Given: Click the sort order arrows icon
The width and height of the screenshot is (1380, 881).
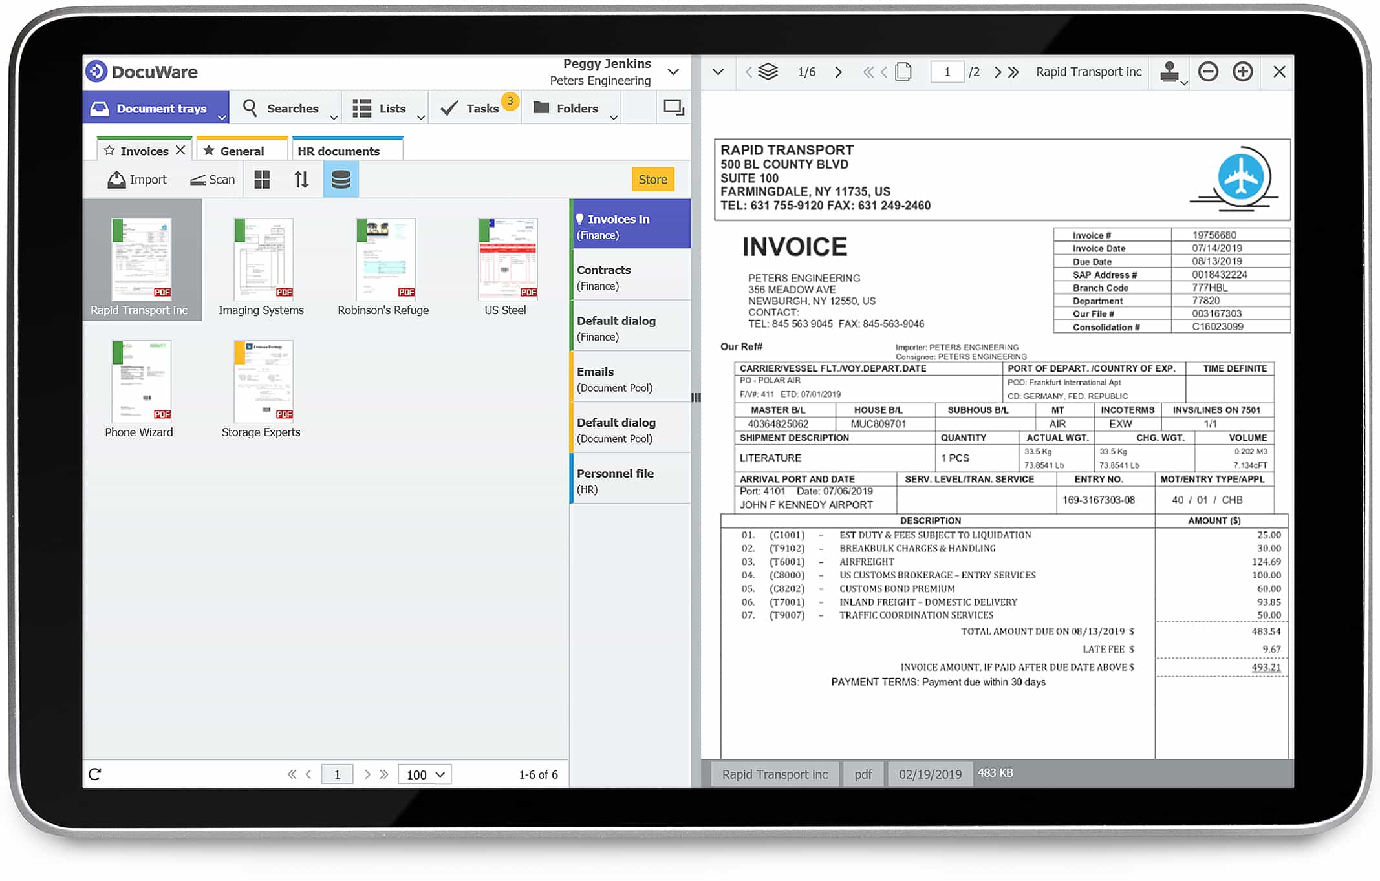Looking at the screenshot, I should (x=301, y=179).
